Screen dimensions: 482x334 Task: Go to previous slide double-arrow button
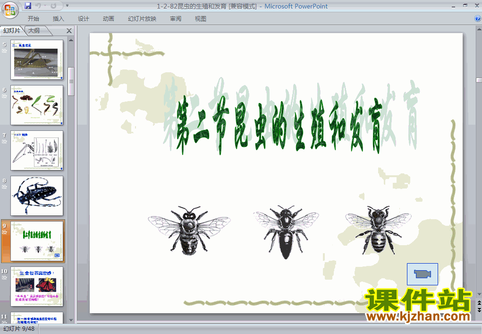pyautogui.click(x=479, y=303)
